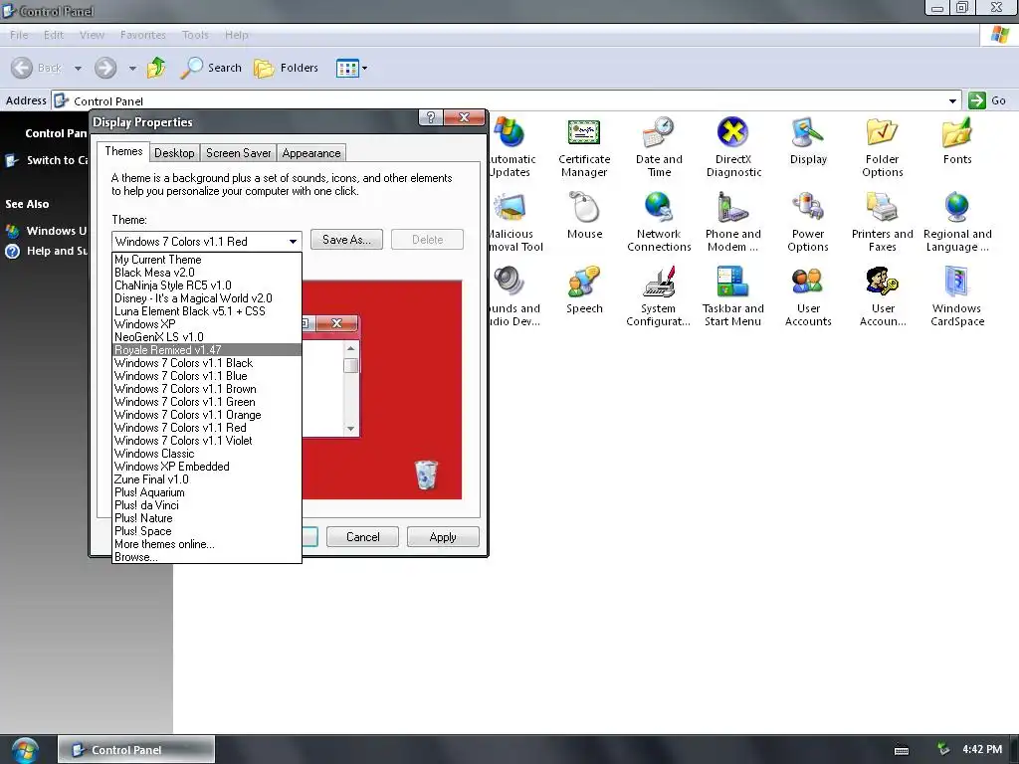Open Folder Options icon
1019x764 pixels.
882,147
